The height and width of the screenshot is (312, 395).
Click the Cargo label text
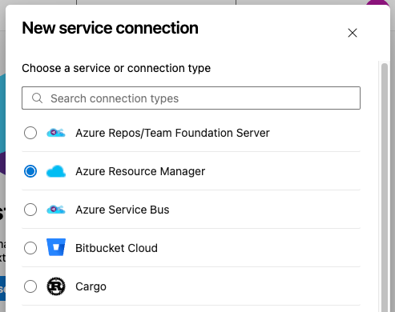coord(91,286)
